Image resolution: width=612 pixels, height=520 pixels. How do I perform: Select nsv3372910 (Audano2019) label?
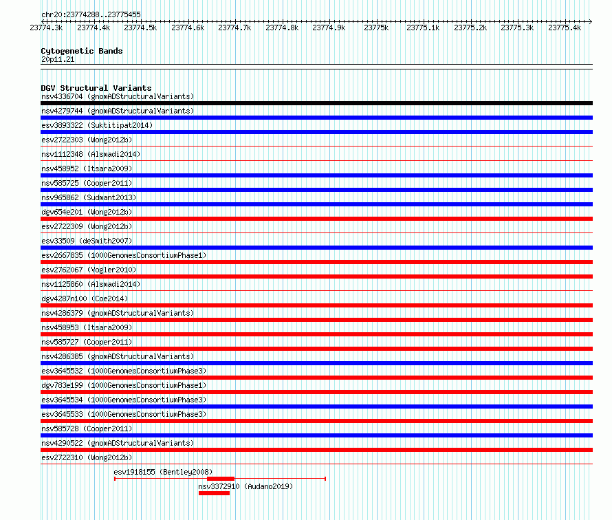[x=245, y=486]
